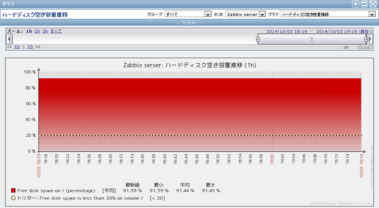Click end date 2014/10/03 19:16 text
Image resolution: width=379 pixels, height=208 pixels.
click(337, 31)
